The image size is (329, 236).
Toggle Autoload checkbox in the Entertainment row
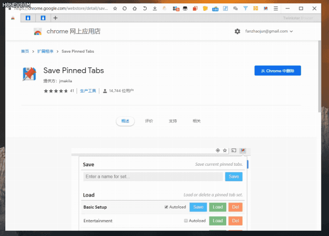click(186, 221)
